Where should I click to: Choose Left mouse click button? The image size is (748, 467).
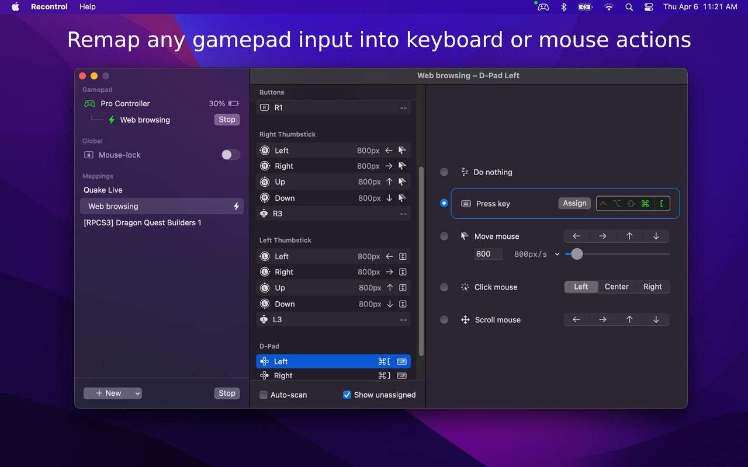pyautogui.click(x=581, y=287)
